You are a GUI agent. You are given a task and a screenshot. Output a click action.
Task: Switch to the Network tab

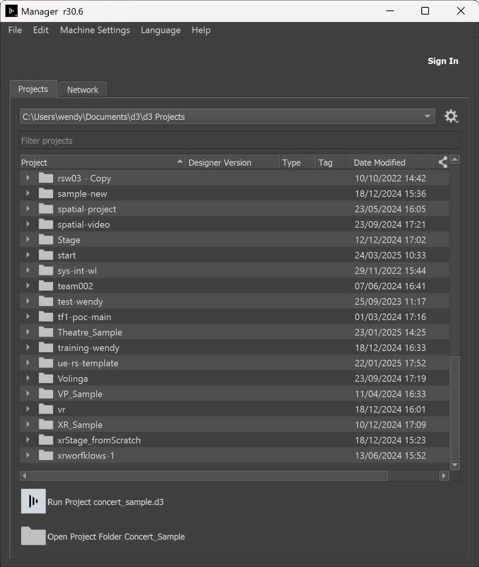pyautogui.click(x=83, y=90)
